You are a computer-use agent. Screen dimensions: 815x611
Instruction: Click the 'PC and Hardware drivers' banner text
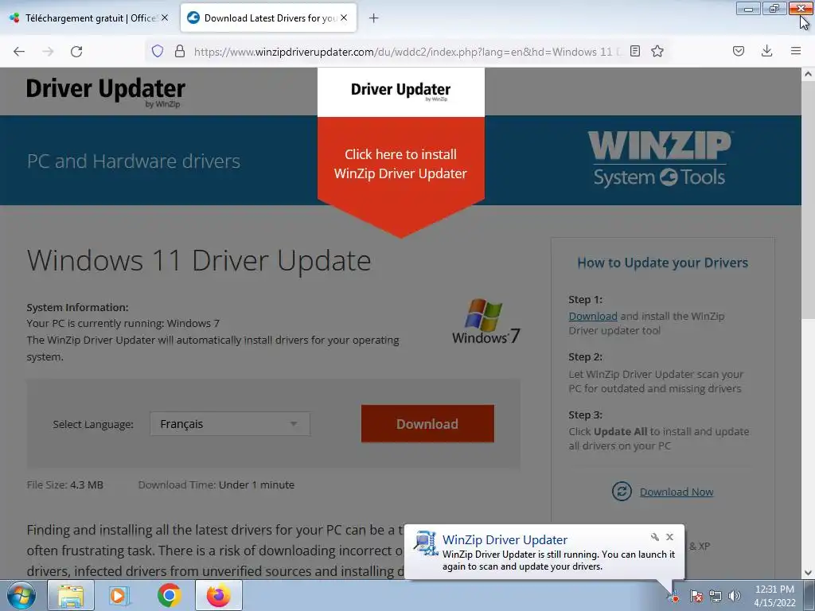click(134, 161)
